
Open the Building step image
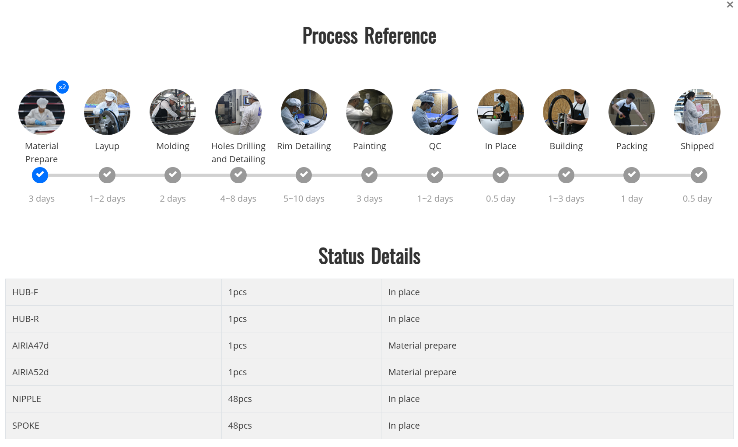coord(566,112)
